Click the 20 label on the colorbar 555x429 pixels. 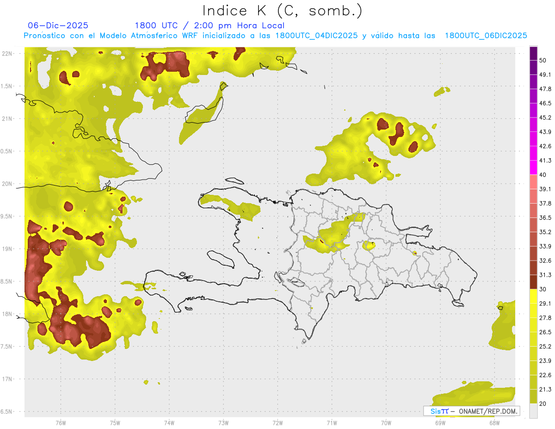pos(543,404)
